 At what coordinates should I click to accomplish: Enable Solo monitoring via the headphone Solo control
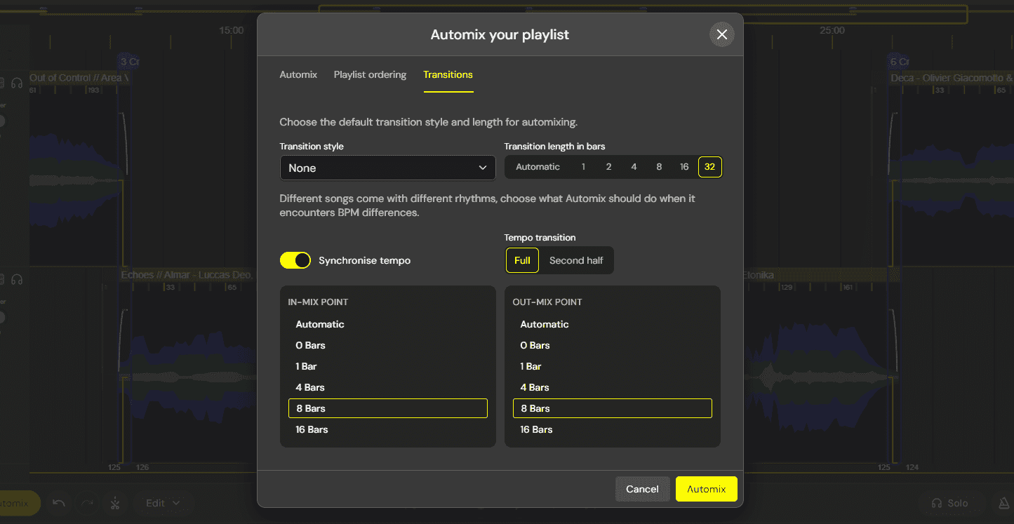click(952, 503)
